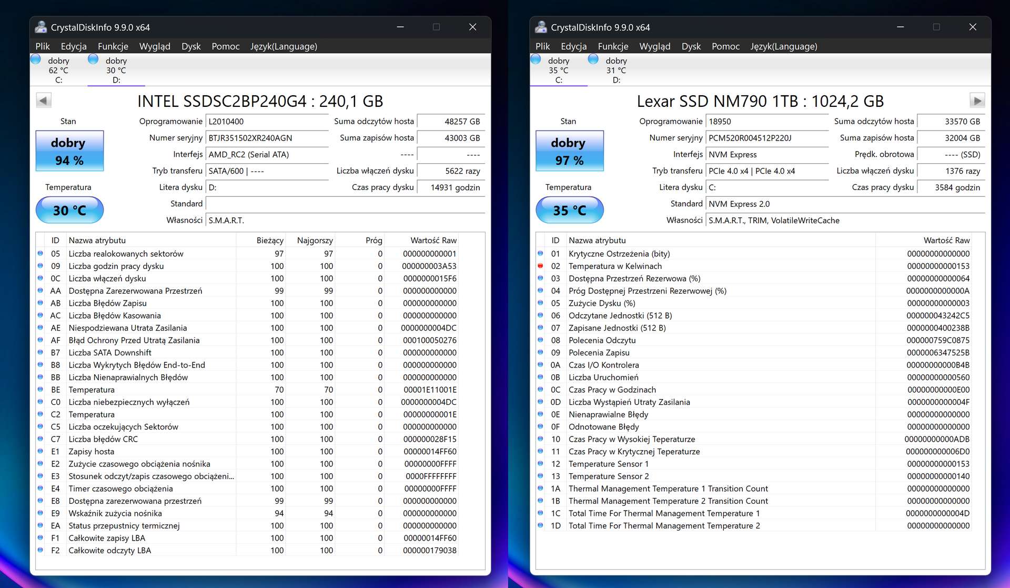Click the 35 °C temperature button
The height and width of the screenshot is (588, 1010).
pyautogui.click(x=570, y=210)
